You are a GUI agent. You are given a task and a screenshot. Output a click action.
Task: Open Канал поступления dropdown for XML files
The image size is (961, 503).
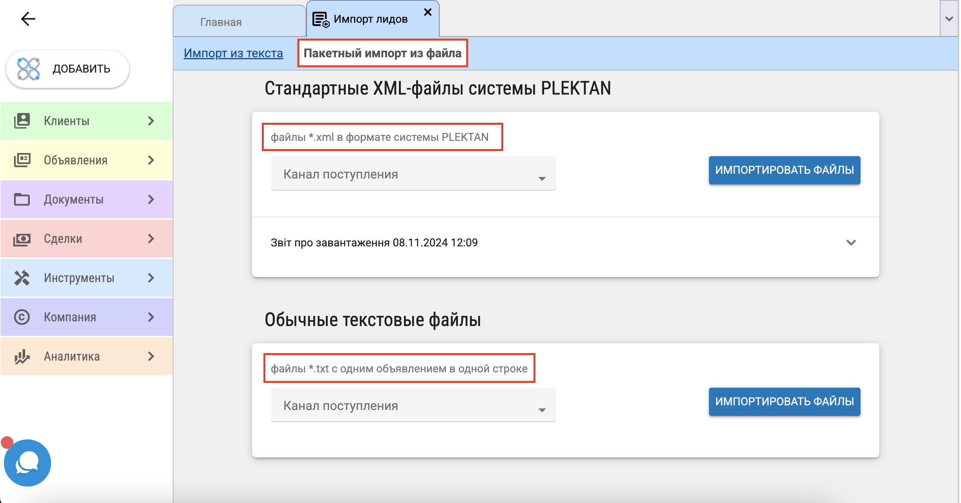tap(413, 174)
